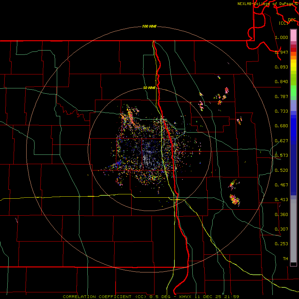Click the DCC [CC] legend heading

point(288,21)
